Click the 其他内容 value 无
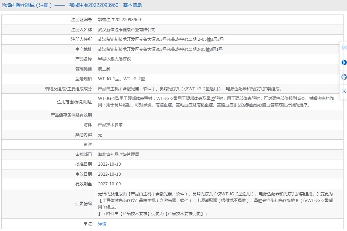347x231 pixels. (100, 135)
